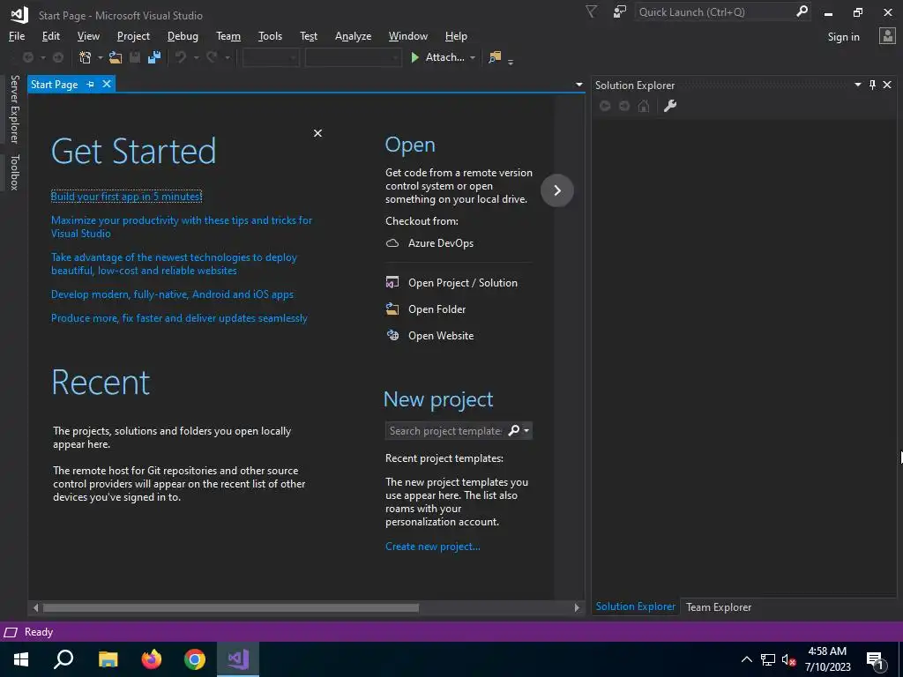Open the Debug menu
Image resolution: width=903 pixels, height=677 pixels.
[183, 36]
